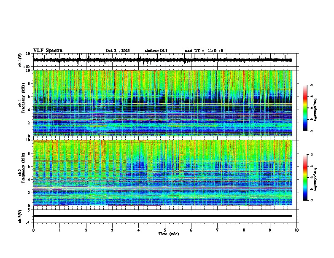Click the "VLF Spectra" plot title
The width and height of the screenshot is (334, 258).
pyautogui.click(x=48, y=51)
